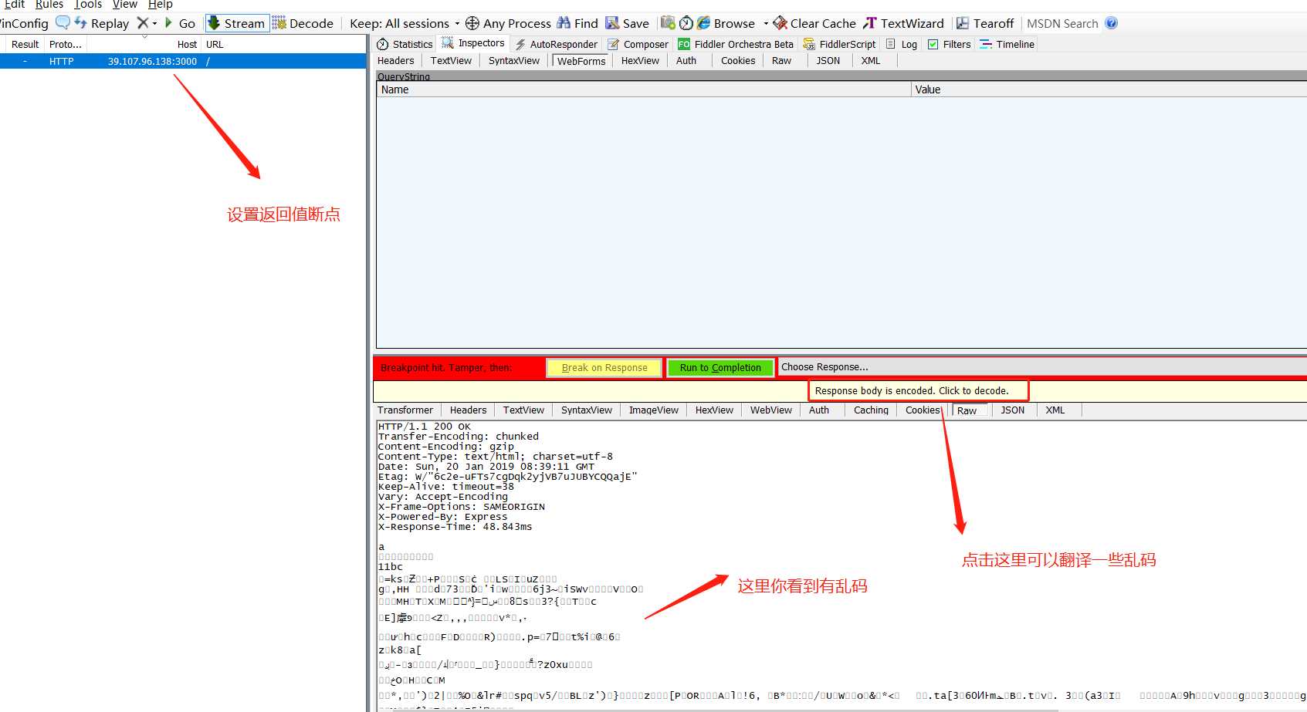This screenshot has height=712, width=1307.
Task: Select the request WebForms inspector tab
Action: click(x=582, y=61)
